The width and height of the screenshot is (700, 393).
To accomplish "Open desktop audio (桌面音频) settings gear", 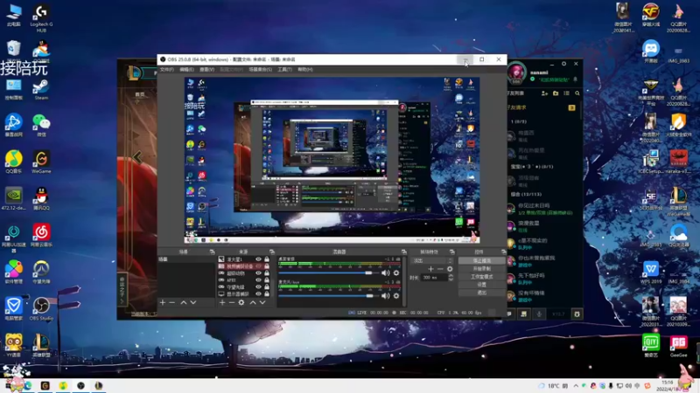I will 396,272.
